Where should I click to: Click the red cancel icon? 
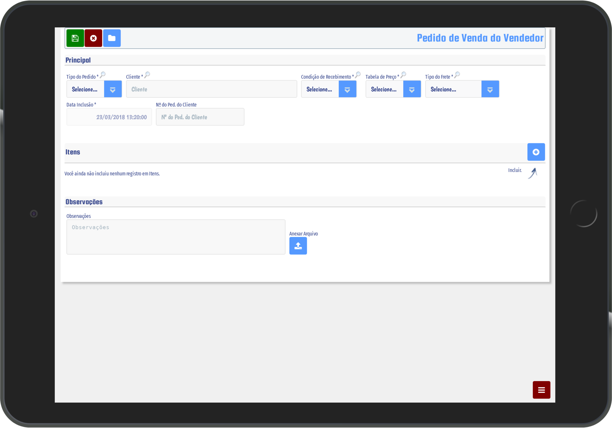[x=93, y=38]
